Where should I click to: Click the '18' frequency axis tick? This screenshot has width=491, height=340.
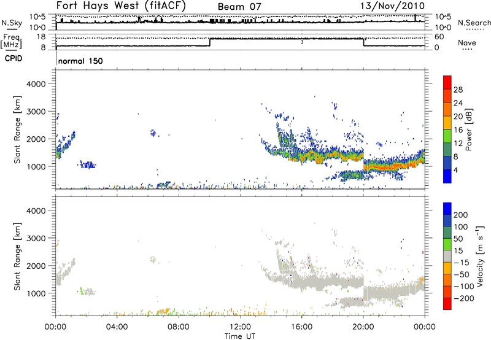(x=41, y=37)
